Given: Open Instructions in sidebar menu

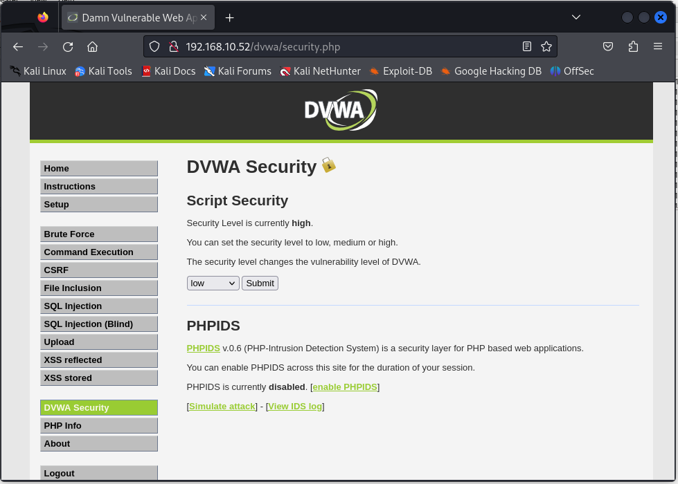Looking at the screenshot, I should (99, 187).
